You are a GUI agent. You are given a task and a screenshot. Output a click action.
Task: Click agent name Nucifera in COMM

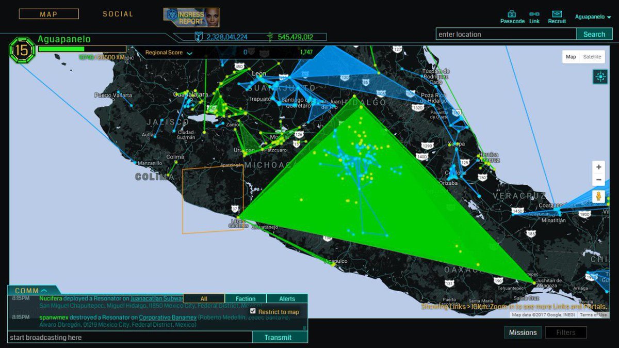(x=51, y=298)
